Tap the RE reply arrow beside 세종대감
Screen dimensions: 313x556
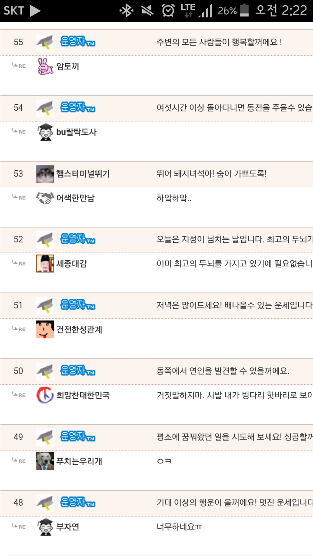(x=19, y=263)
